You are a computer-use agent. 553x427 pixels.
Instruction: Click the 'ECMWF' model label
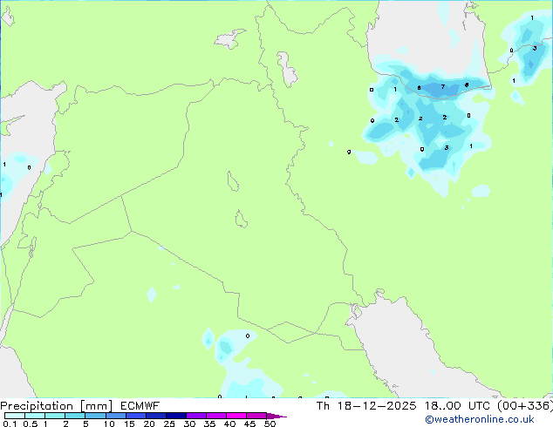140,406
